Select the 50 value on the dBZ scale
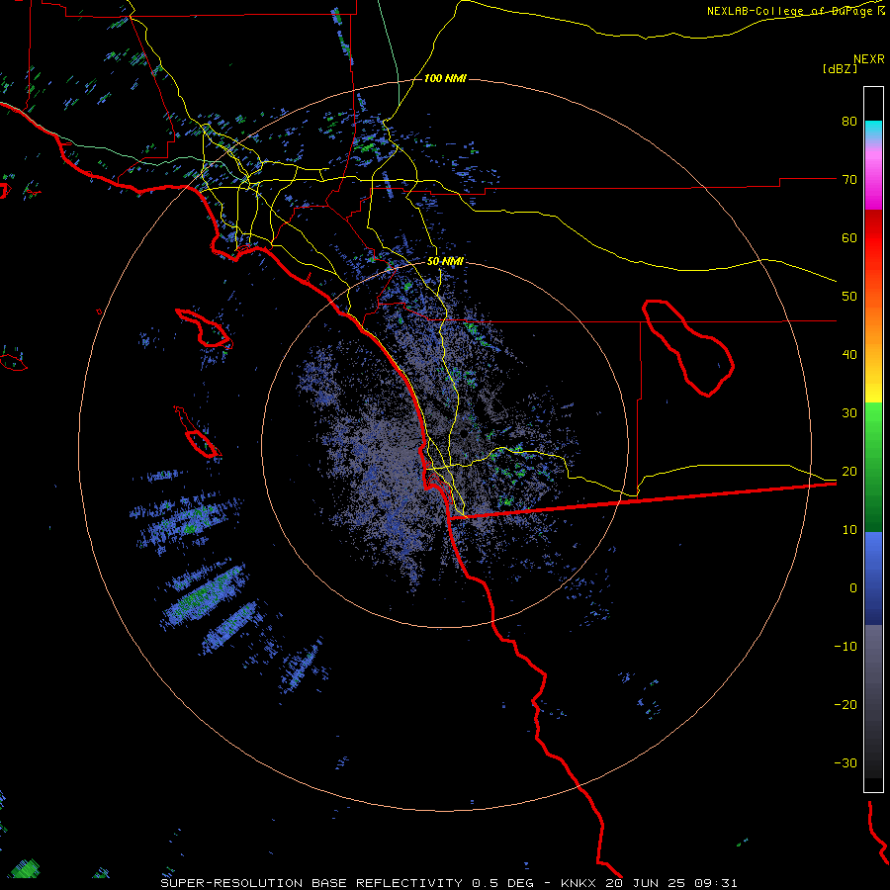 click(x=849, y=297)
